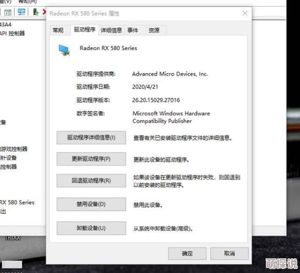Switch to the 常规 tab
This screenshot has height=273, width=300.
click(58, 30)
